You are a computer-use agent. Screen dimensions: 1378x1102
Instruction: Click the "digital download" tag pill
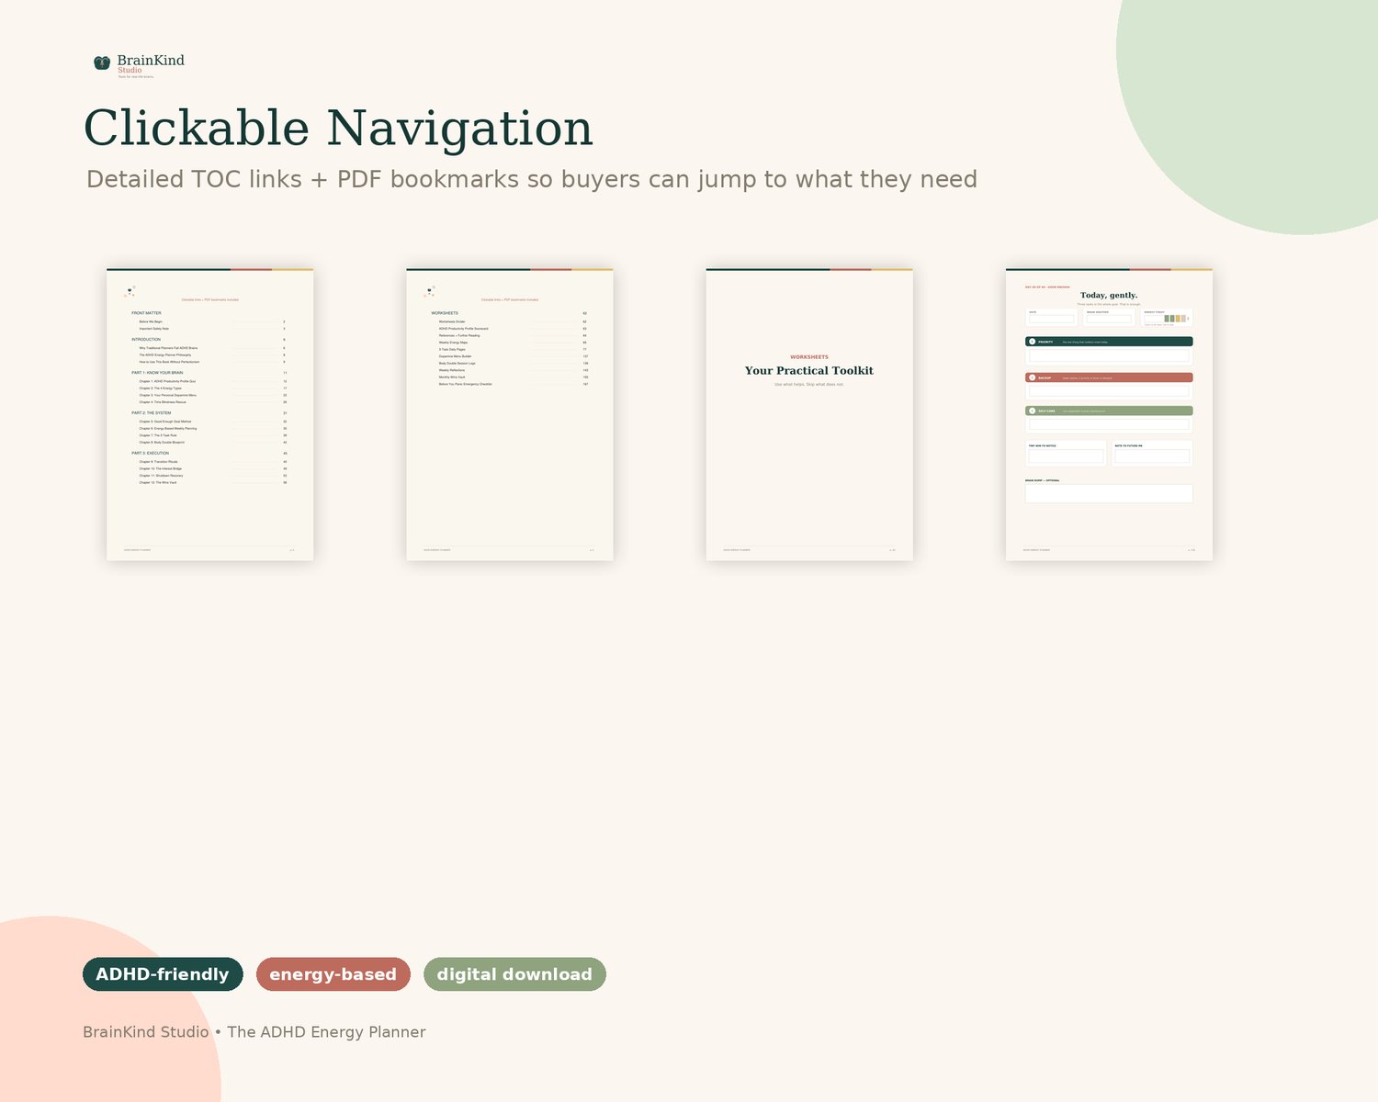coord(514,974)
